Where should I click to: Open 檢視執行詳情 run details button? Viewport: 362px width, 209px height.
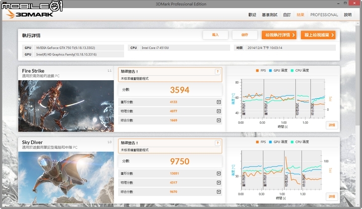point(279,35)
